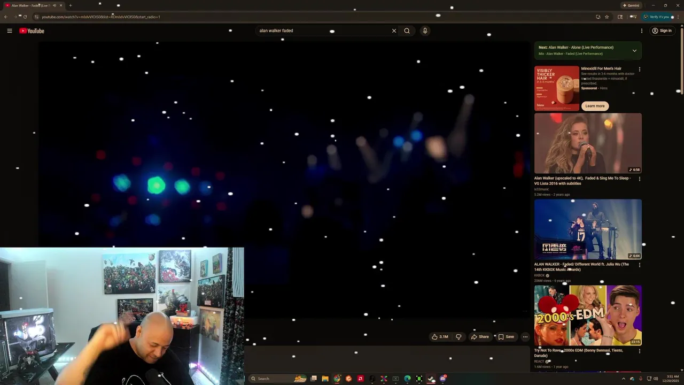Screen dimensions: 684x385
Task: Bookmark this page with the star icon
Action: (607, 17)
